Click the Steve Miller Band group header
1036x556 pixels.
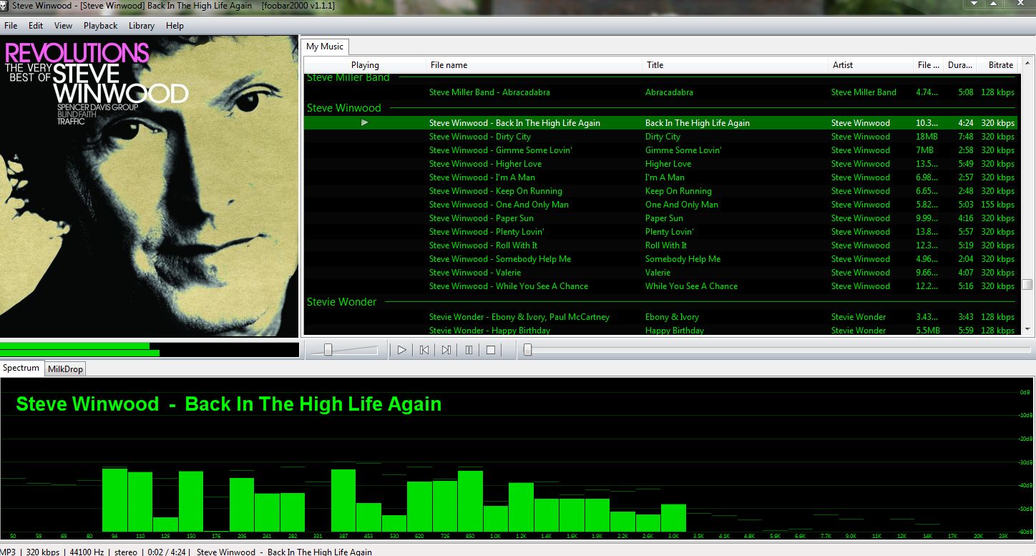(348, 77)
